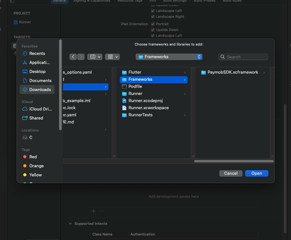Image resolution: width=291 pixels, height=240 pixels.
Task: Switch to the Build Rules tab
Action: coord(232,1)
